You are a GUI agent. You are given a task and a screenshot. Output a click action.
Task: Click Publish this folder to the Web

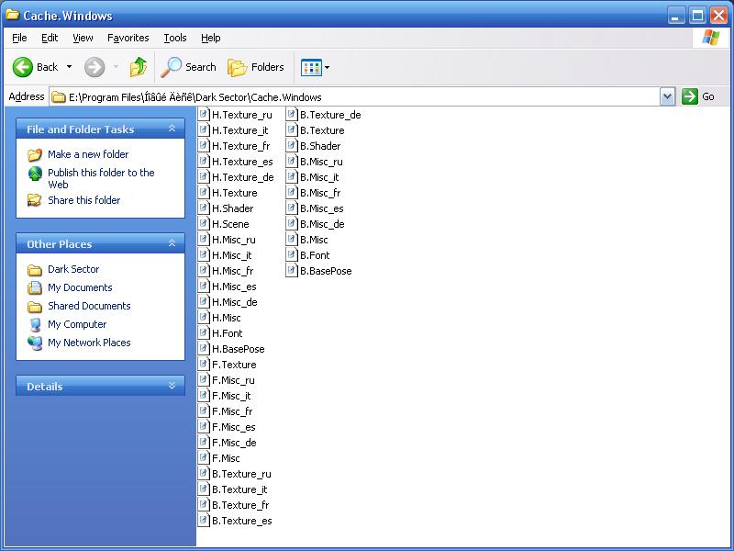click(101, 178)
